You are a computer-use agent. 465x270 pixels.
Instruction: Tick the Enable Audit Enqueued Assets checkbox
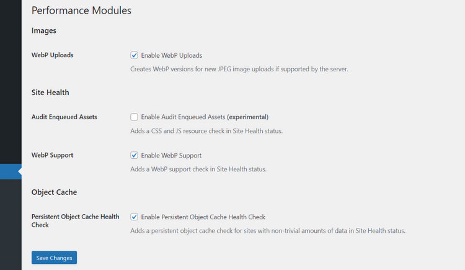coord(134,117)
